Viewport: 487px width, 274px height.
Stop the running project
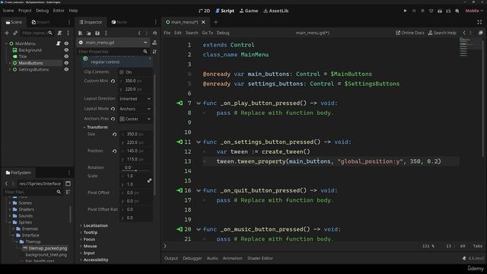[x=422, y=11]
